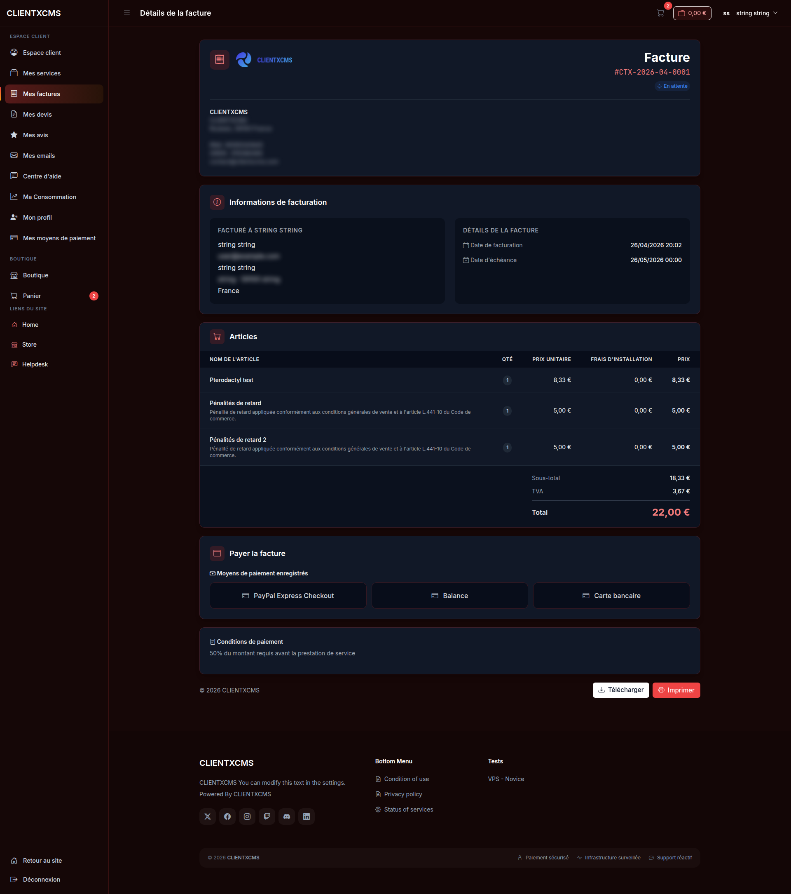This screenshot has height=894, width=791.
Task: Open the Helpdesk sidebar link
Action: [35, 364]
